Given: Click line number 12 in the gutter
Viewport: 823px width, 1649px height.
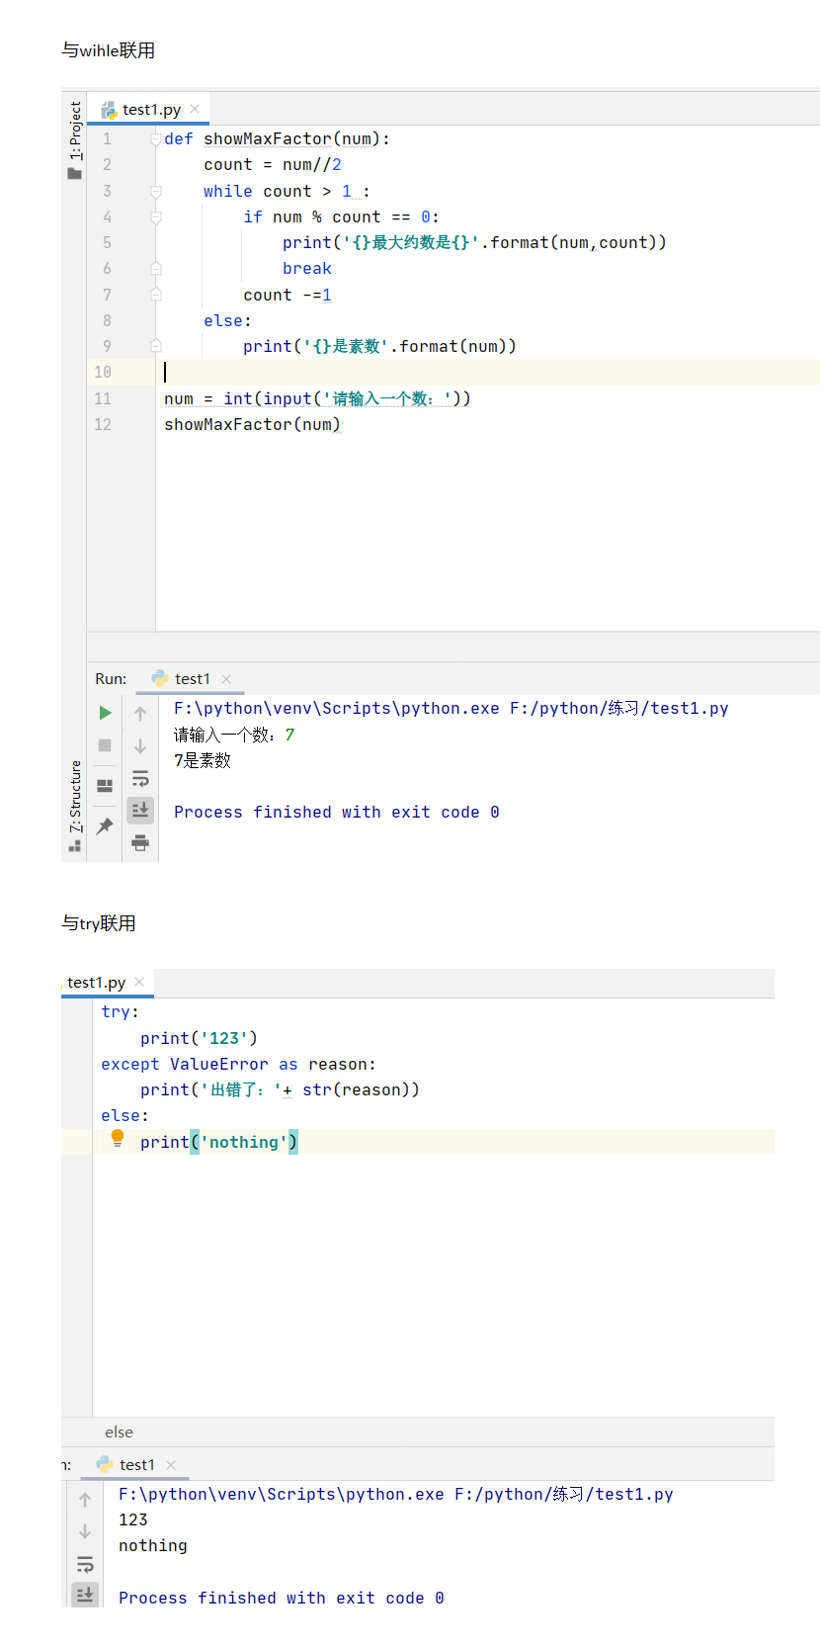Looking at the screenshot, I should (103, 425).
